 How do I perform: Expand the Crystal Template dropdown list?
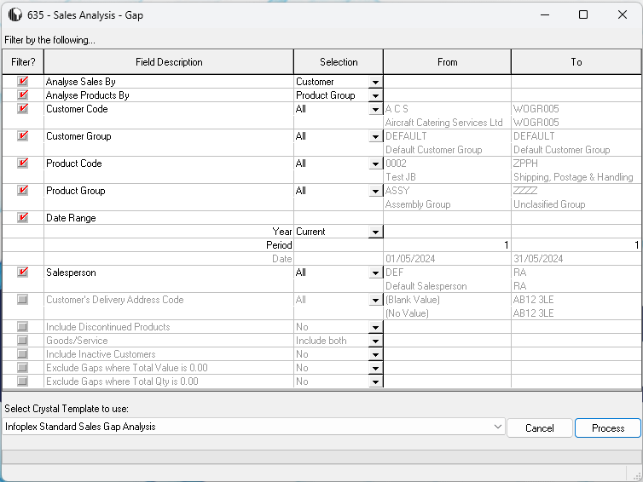498,426
